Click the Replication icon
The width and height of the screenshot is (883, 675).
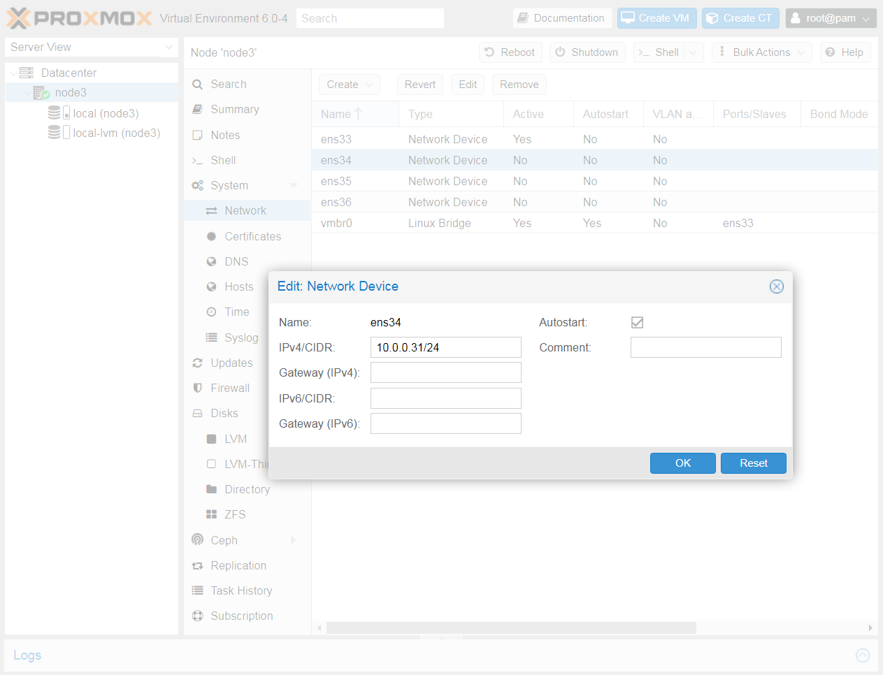[x=197, y=565]
